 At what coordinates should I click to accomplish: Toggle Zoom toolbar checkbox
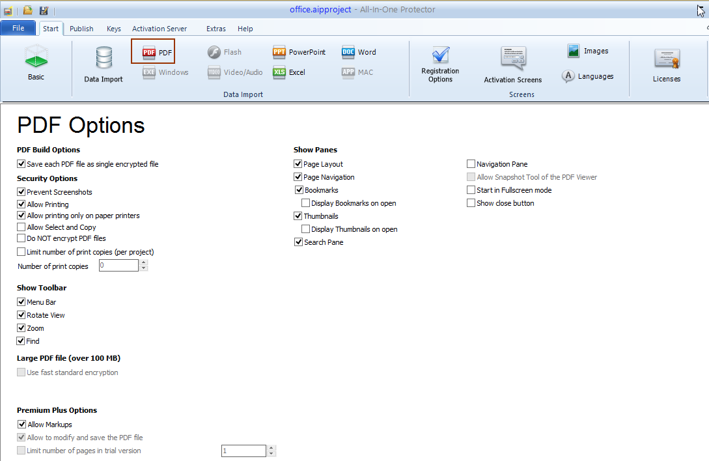tap(21, 328)
